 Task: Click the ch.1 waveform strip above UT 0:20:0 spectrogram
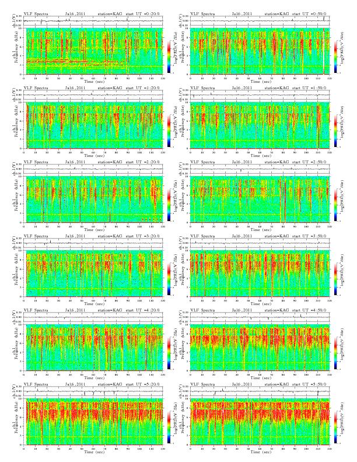(x=93, y=21)
